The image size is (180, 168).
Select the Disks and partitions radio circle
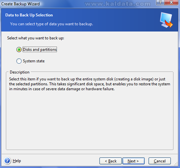pyautogui.click(x=19, y=49)
